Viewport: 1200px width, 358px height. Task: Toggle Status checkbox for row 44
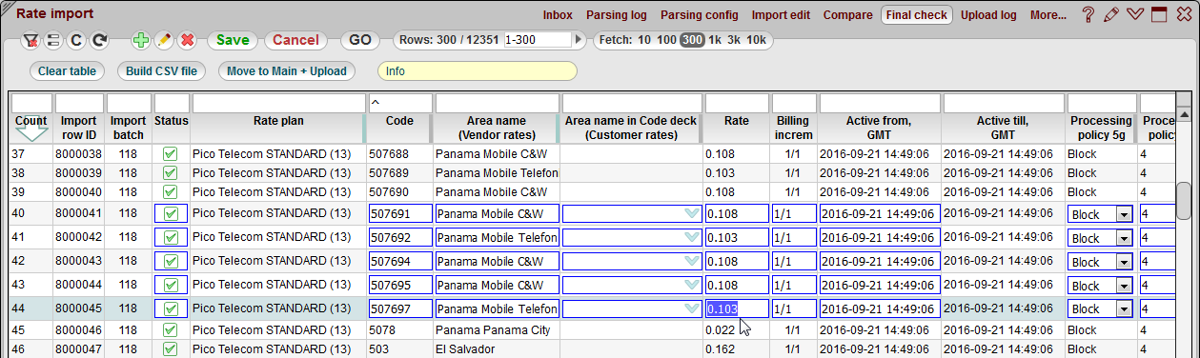pyautogui.click(x=171, y=308)
